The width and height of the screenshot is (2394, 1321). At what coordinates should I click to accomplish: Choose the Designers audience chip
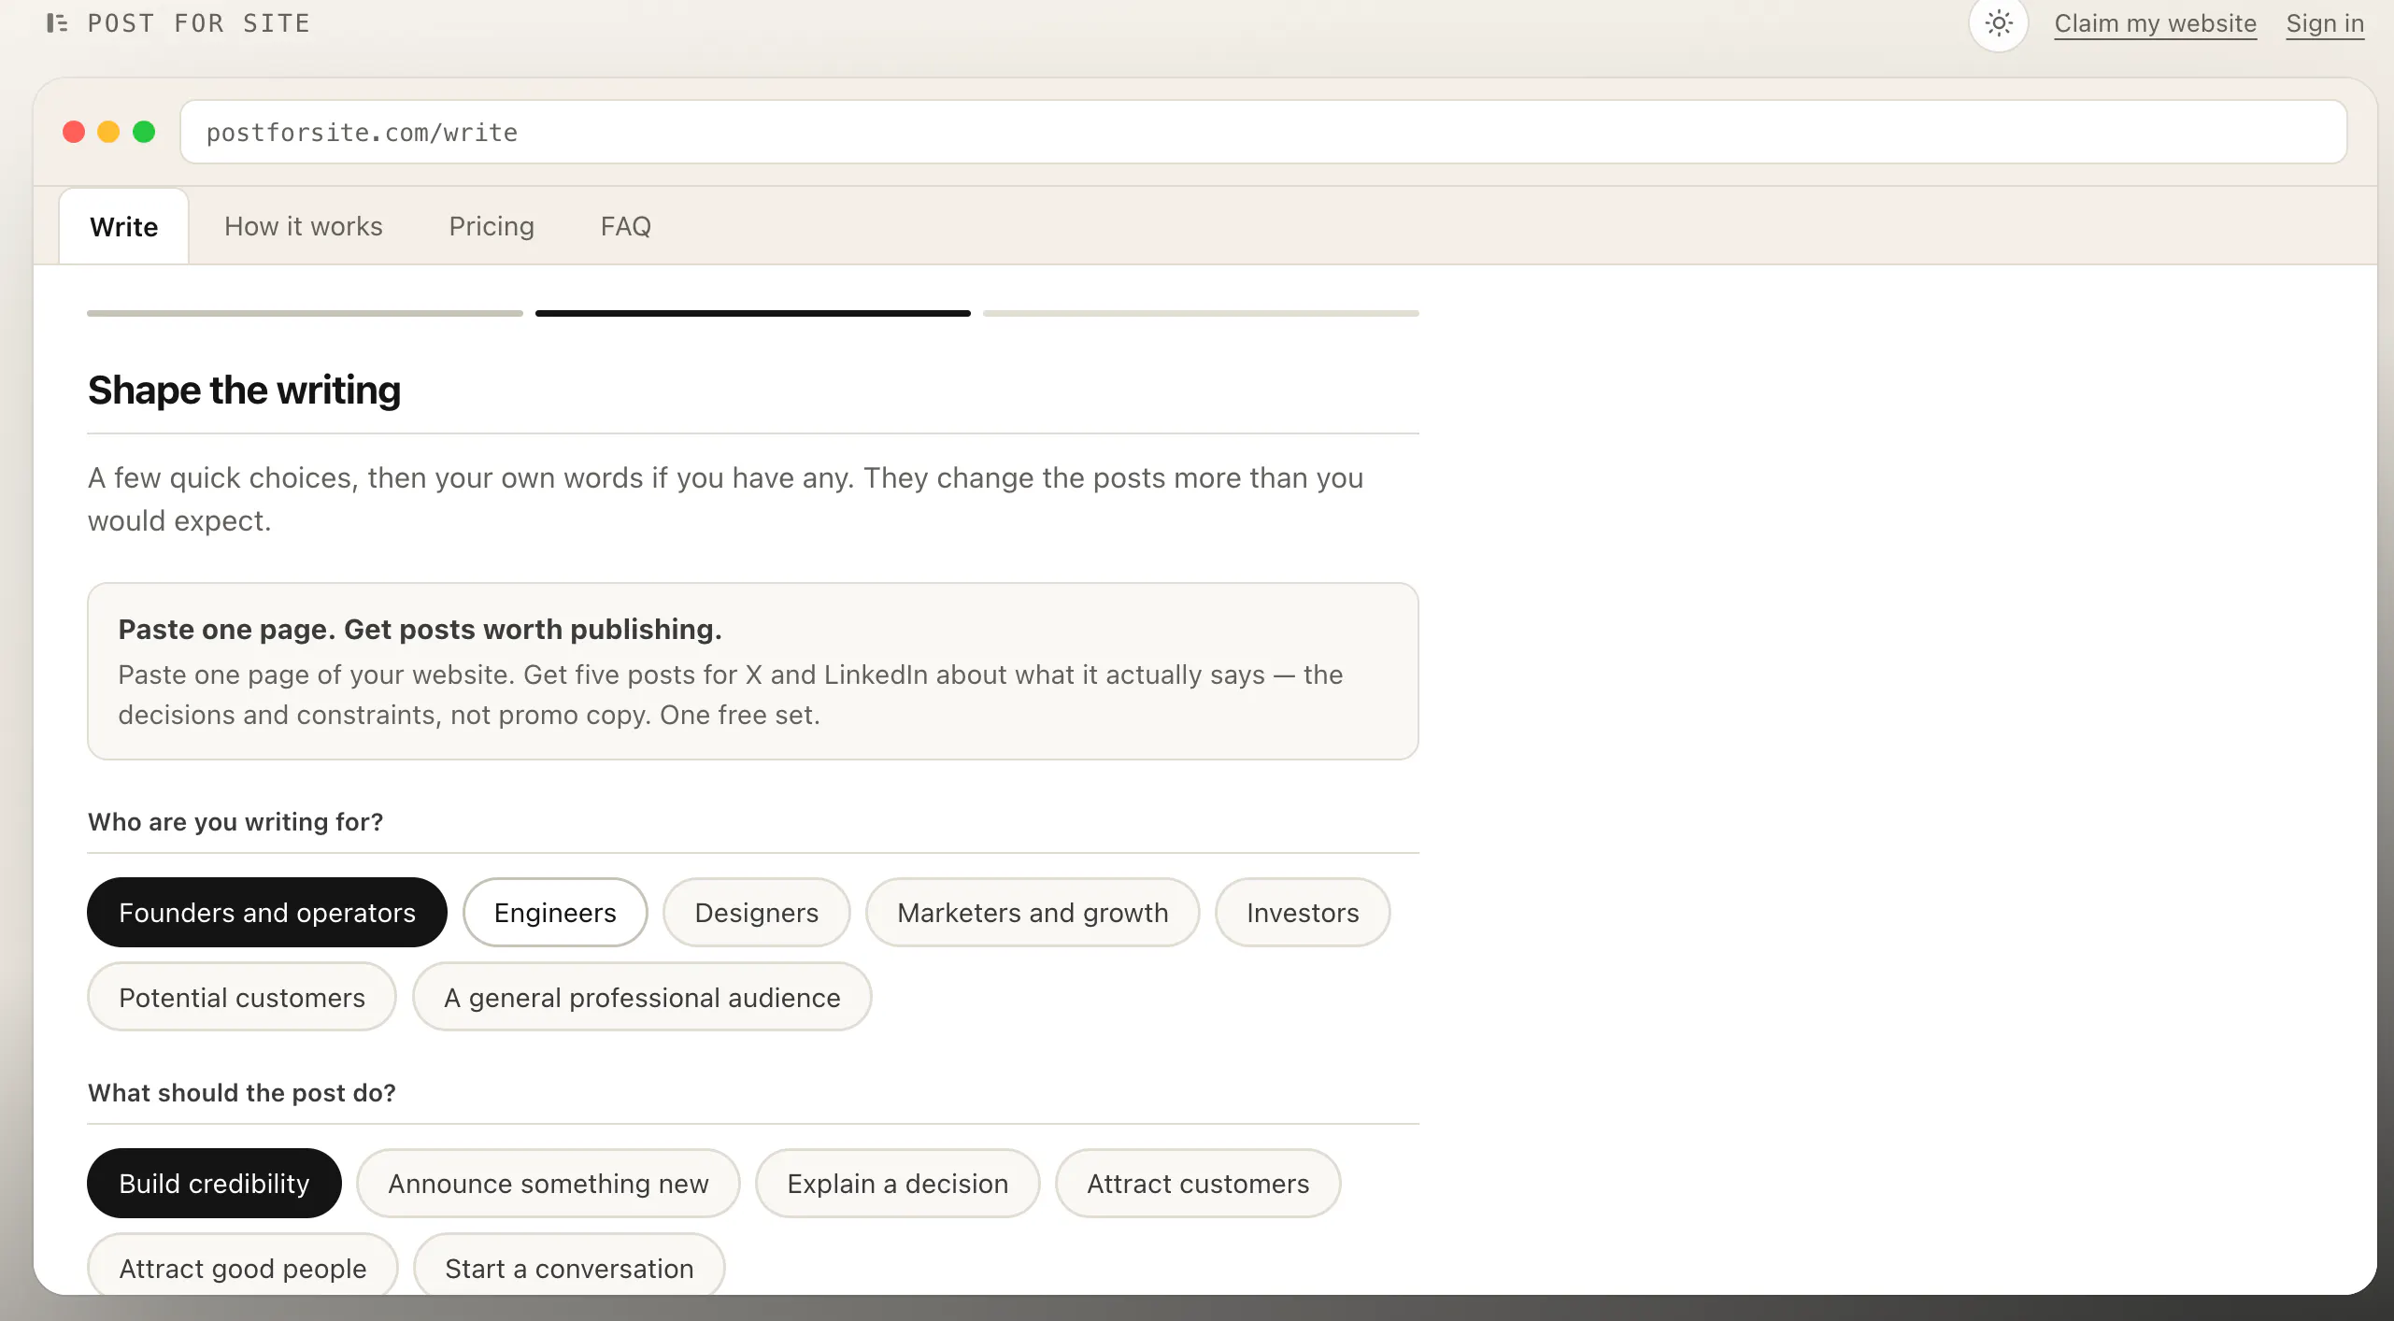pos(756,912)
